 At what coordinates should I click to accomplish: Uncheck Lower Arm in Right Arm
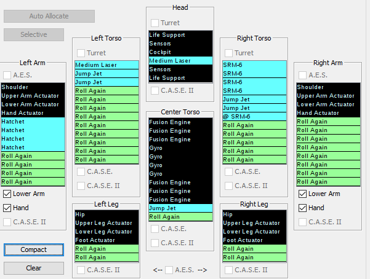302,194
